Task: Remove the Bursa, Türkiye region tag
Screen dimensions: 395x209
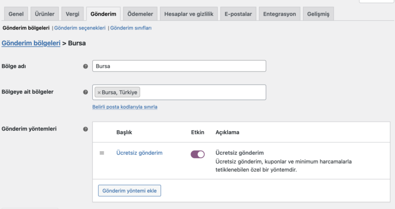Action: coord(99,93)
